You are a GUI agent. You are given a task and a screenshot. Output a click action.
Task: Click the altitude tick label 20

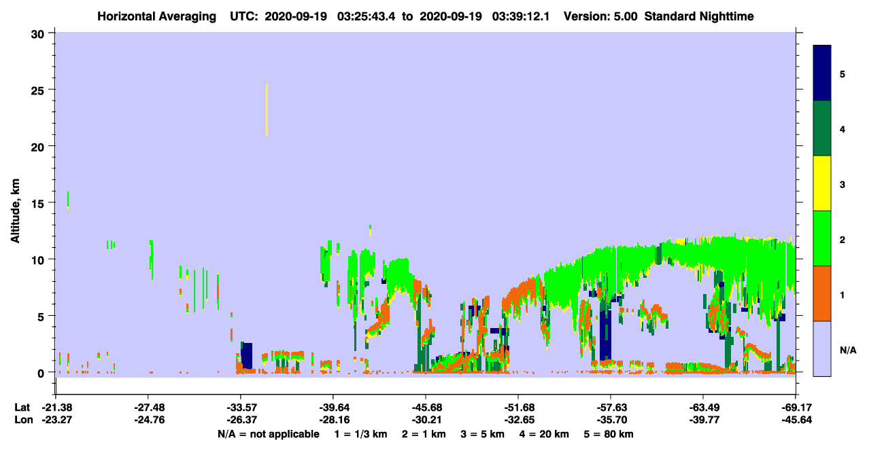pyautogui.click(x=39, y=146)
